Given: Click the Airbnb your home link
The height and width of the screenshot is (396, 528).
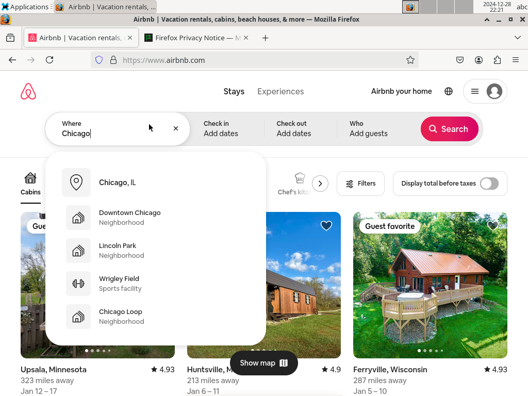Looking at the screenshot, I should click(x=401, y=91).
